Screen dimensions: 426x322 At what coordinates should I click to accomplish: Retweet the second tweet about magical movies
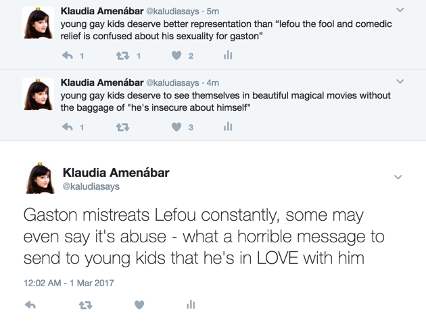click(122, 126)
